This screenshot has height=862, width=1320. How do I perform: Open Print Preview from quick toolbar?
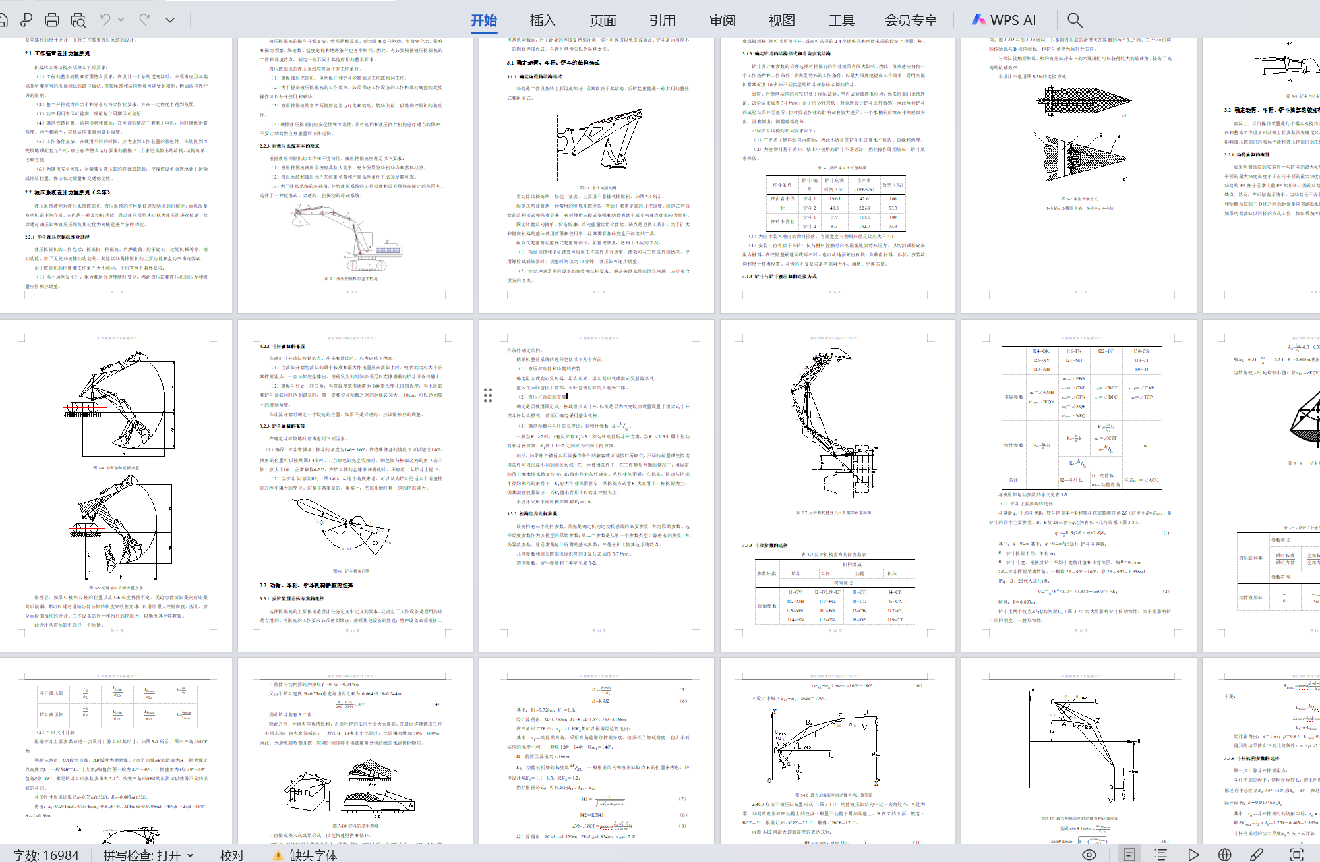78,20
